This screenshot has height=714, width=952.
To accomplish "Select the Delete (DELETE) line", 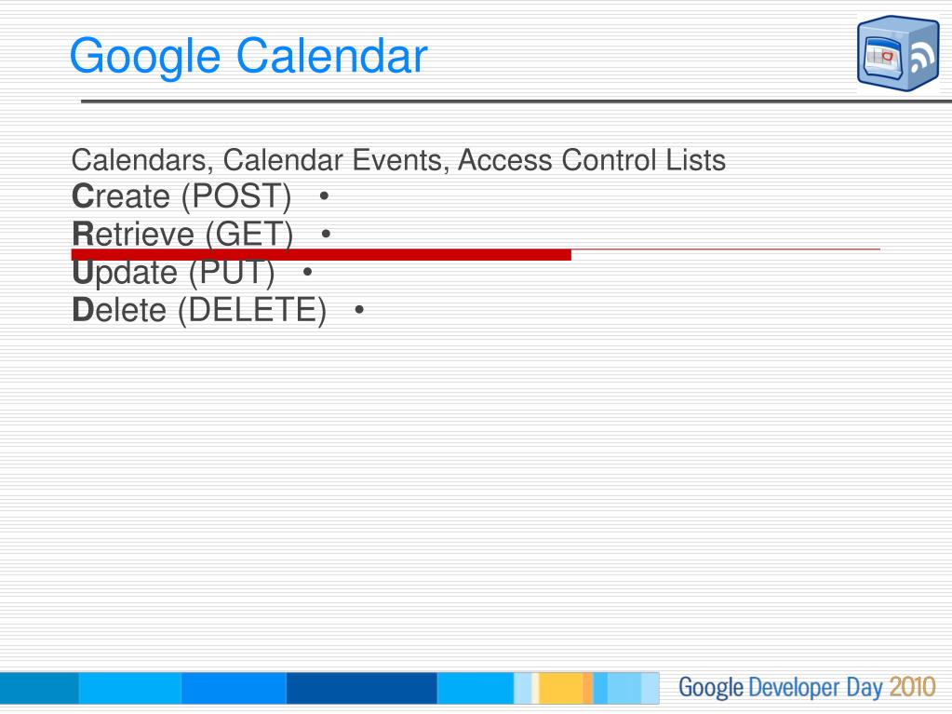I will click(199, 310).
